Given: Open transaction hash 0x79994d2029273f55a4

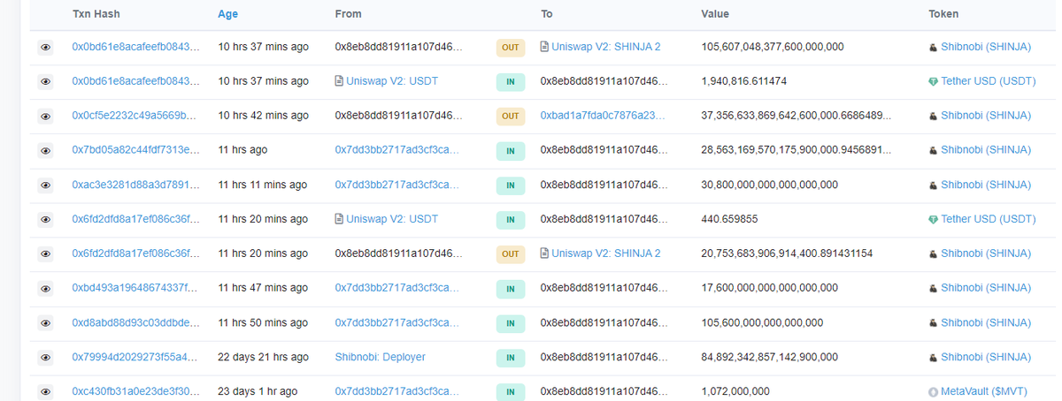Looking at the screenshot, I should pos(135,357).
